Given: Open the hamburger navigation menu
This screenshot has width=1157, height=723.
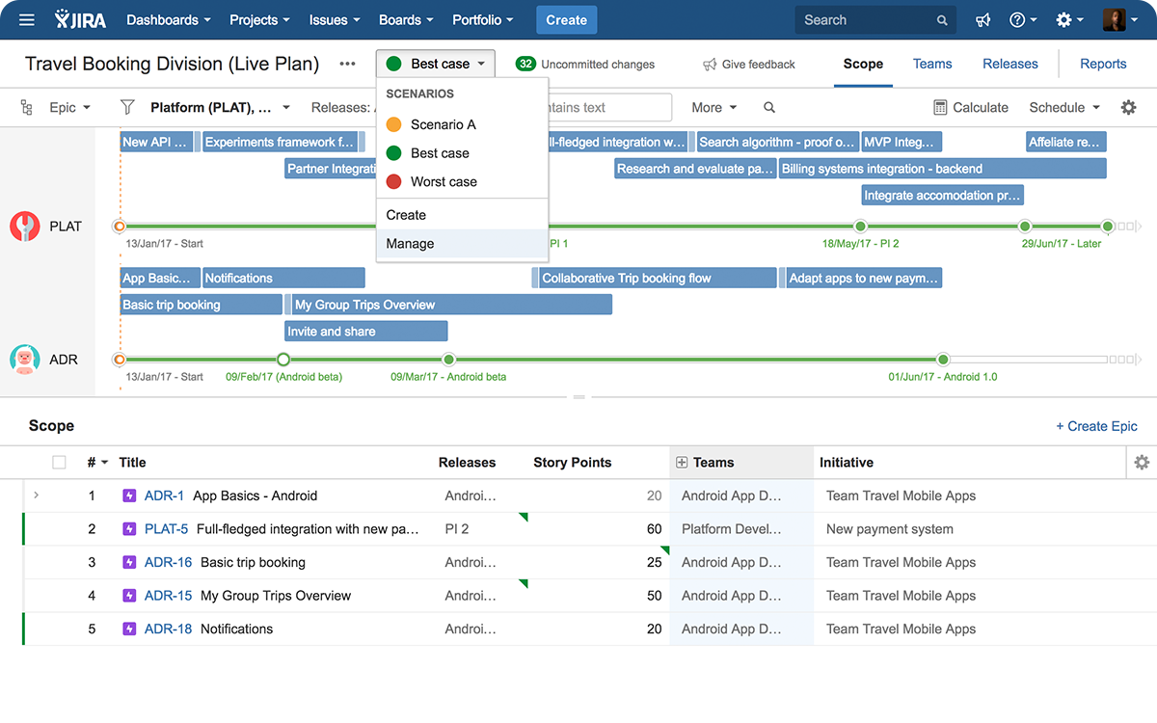Looking at the screenshot, I should pyautogui.click(x=27, y=20).
